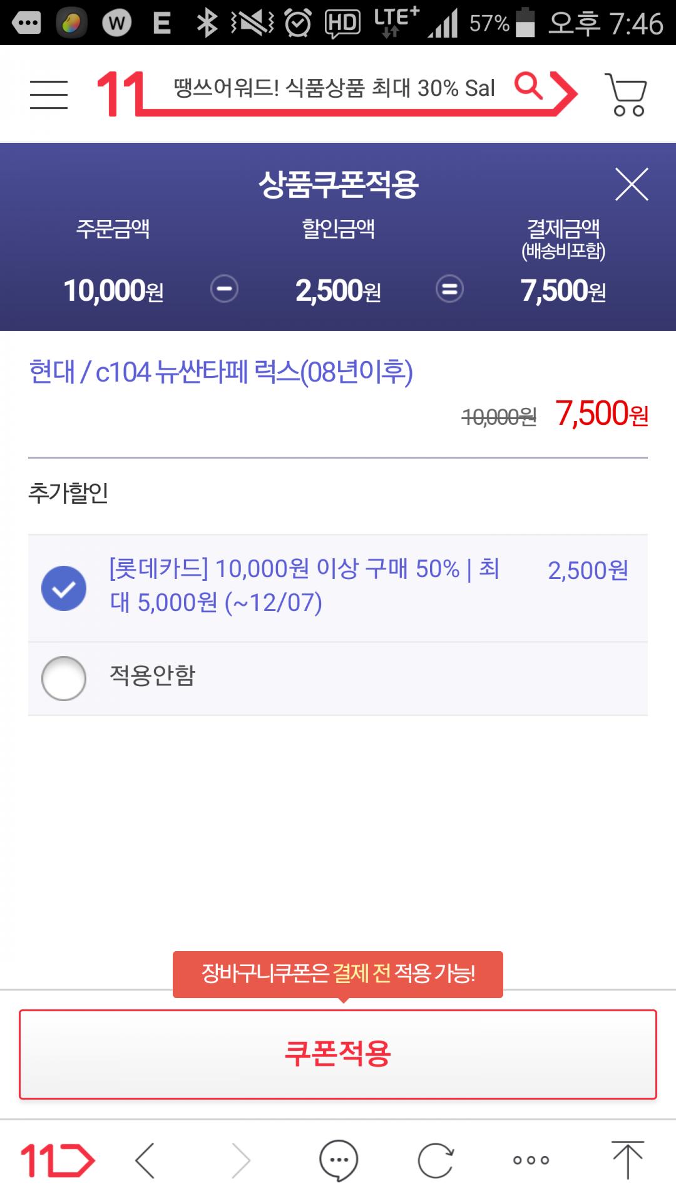Go back with the left arrow
676x1203 pixels.
(145, 1160)
